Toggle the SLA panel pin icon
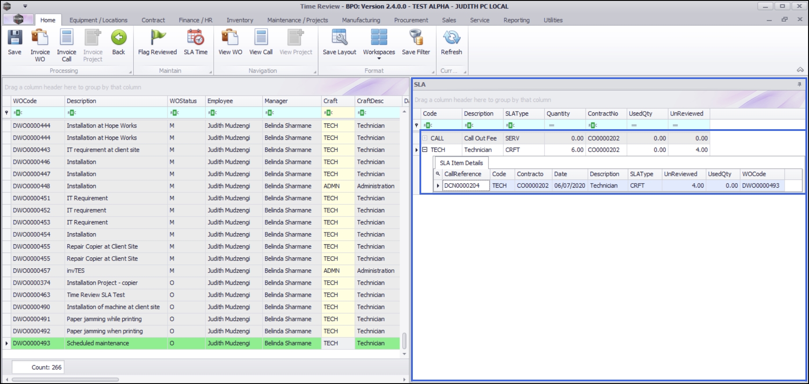Viewport: 809px width, 384px height. click(x=799, y=84)
